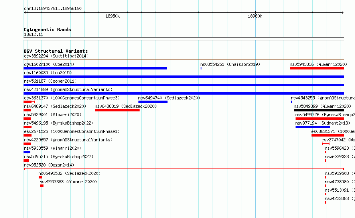355x218 pixels.
Task: Click the right arrow on the ruler
Action: (342, 13)
